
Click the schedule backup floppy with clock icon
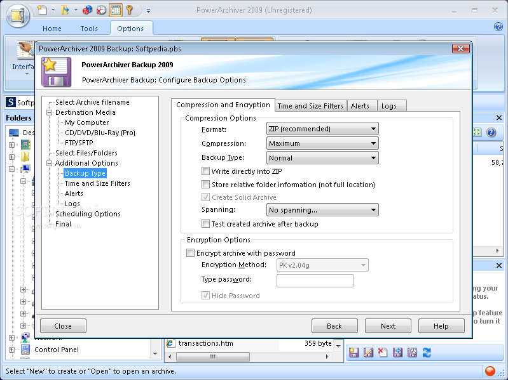coord(412,353)
